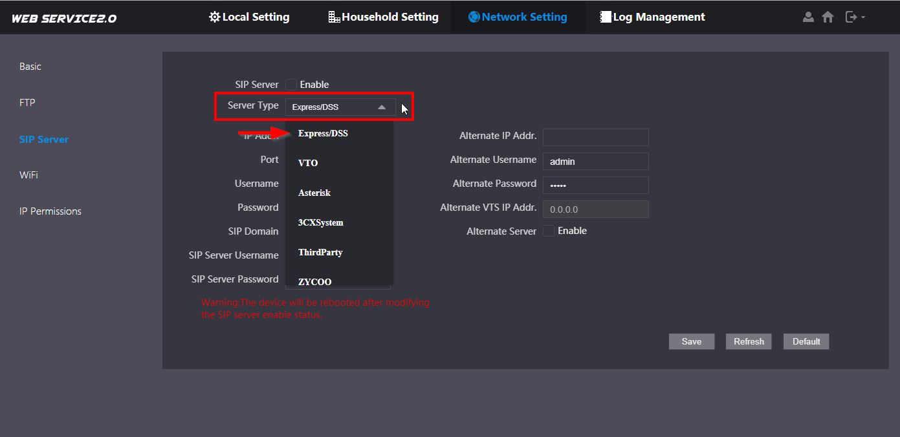Click the globe icon for Network Setting
The width and height of the screenshot is (900, 437).
[474, 17]
